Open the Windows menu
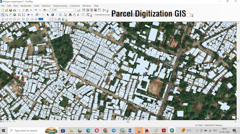Image resolution: width=240 pixels, height=134 pixels. pyautogui.click(x=87, y=6)
